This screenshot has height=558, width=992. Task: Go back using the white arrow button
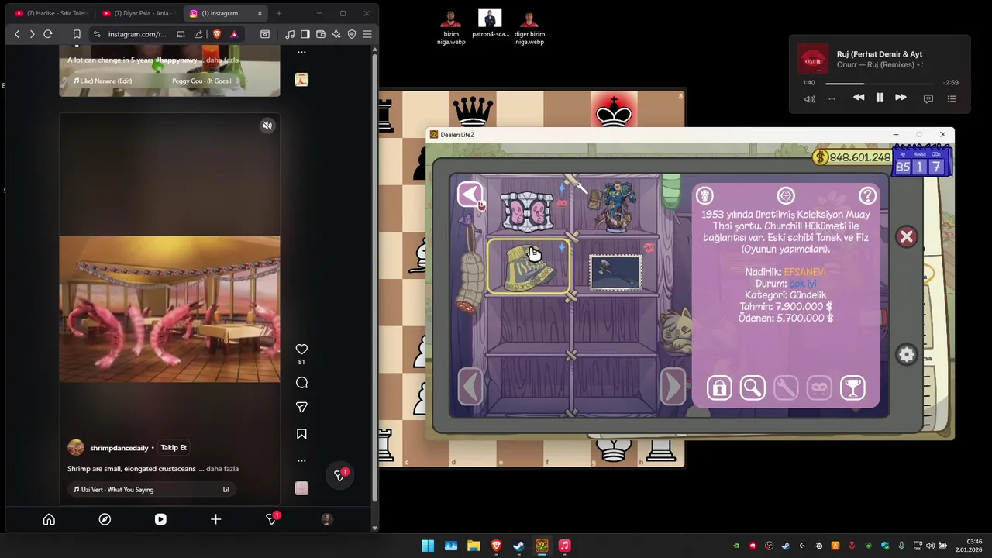tap(470, 195)
